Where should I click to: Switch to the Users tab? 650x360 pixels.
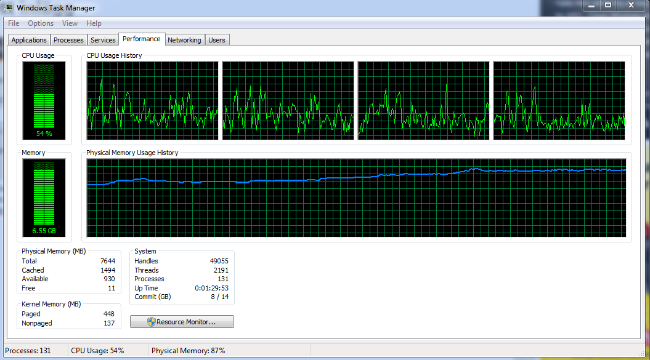pos(217,40)
